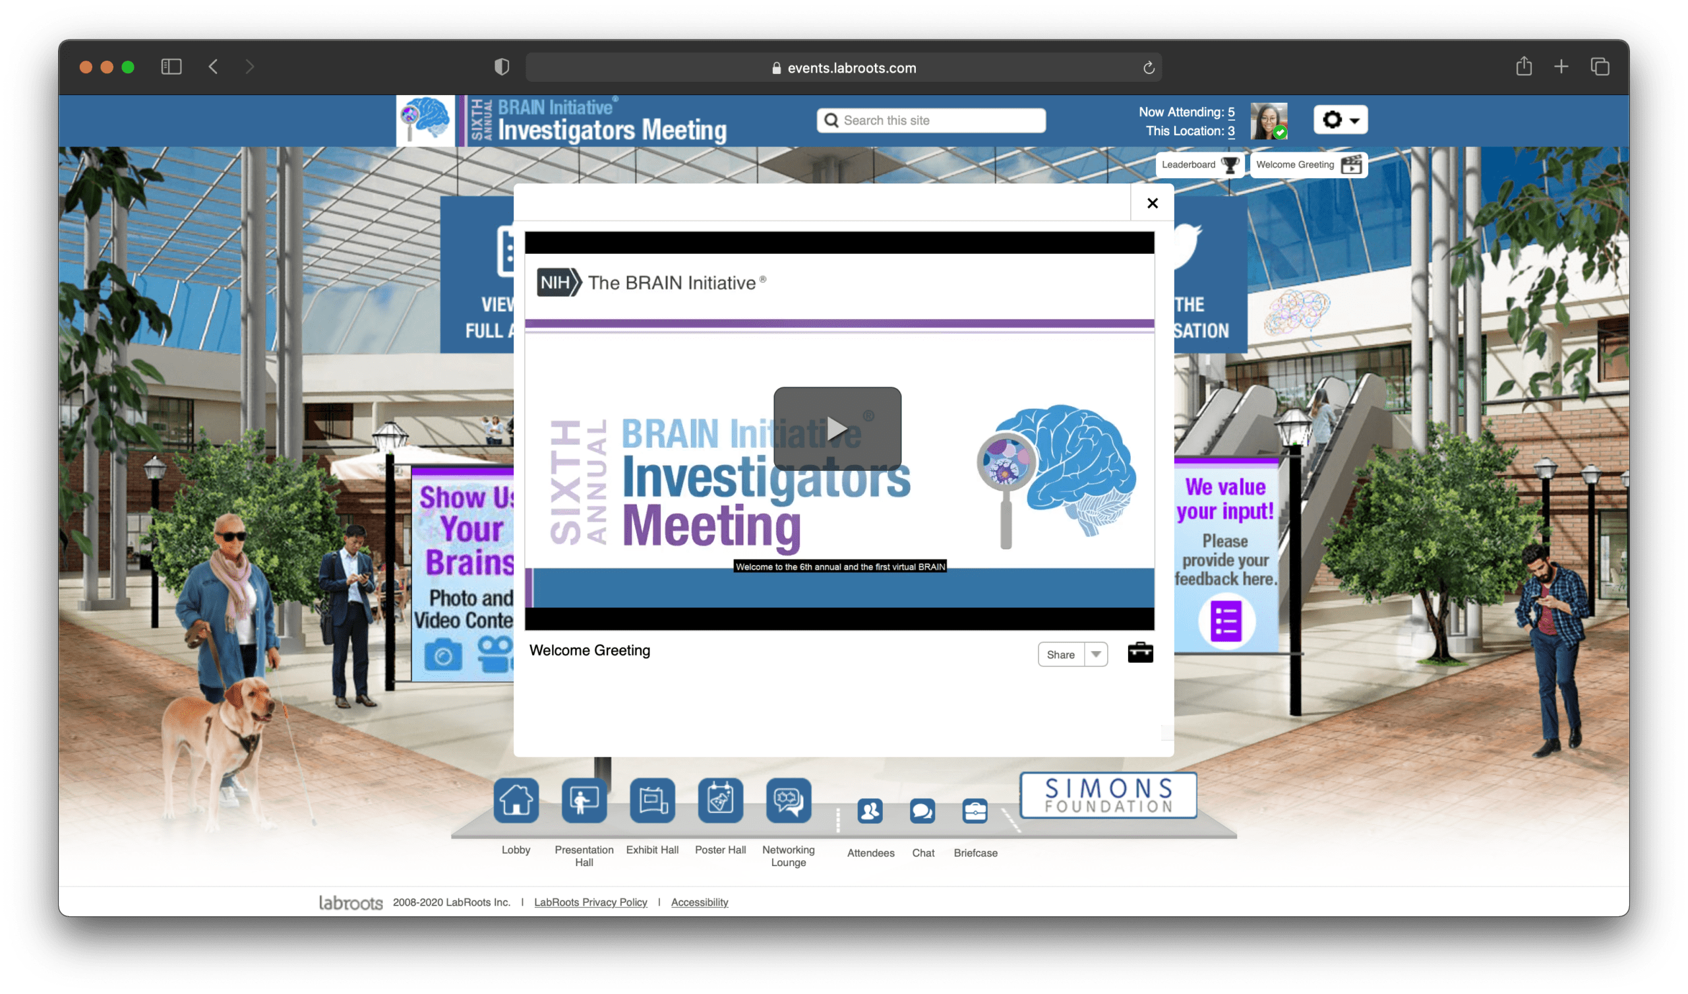Show Safari tab overview
Viewport: 1688px width, 994px height.
point(1600,67)
